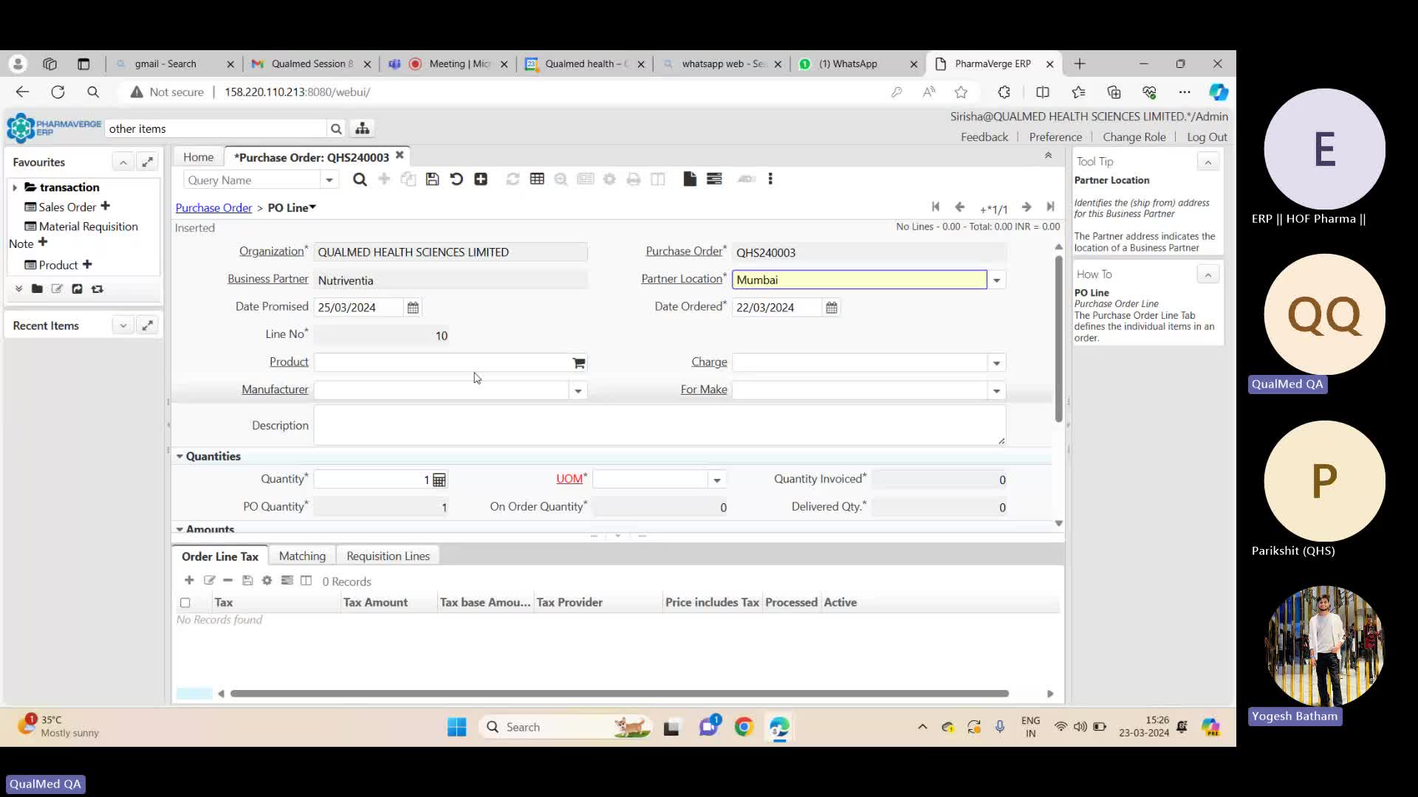
Task: Select the Matching tab
Action: pyautogui.click(x=302, y=556)
